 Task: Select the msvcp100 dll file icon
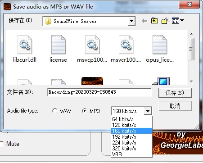92,45
